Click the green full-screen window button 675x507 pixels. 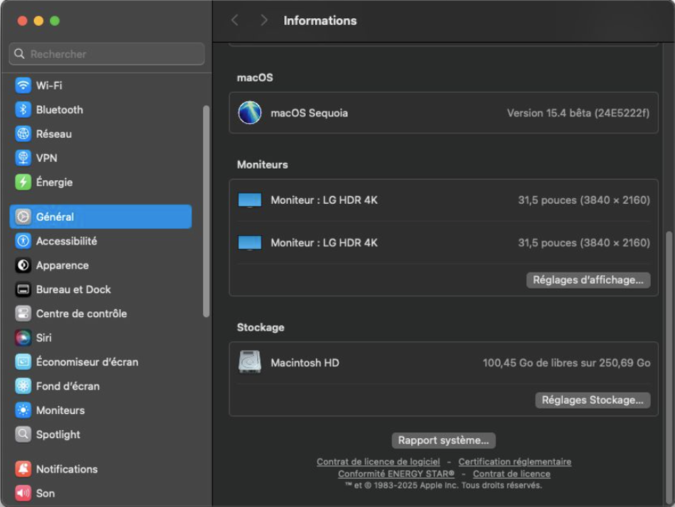click(x=55, y=21)
